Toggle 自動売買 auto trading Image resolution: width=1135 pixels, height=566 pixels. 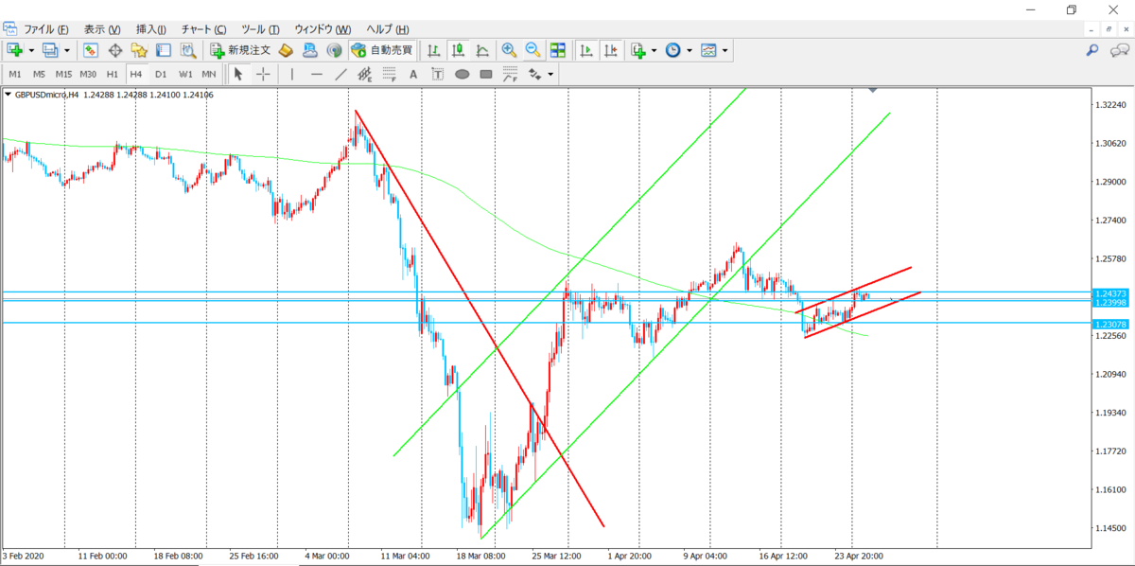pos(382,50)
